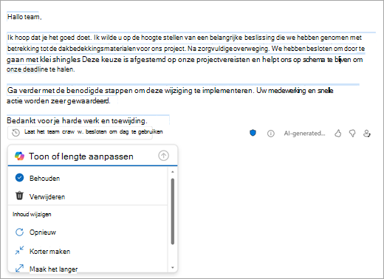Submit with the up arrow send button
Image resolution: width=384 pixels, height=279 pixels.
tap(163, 156)
